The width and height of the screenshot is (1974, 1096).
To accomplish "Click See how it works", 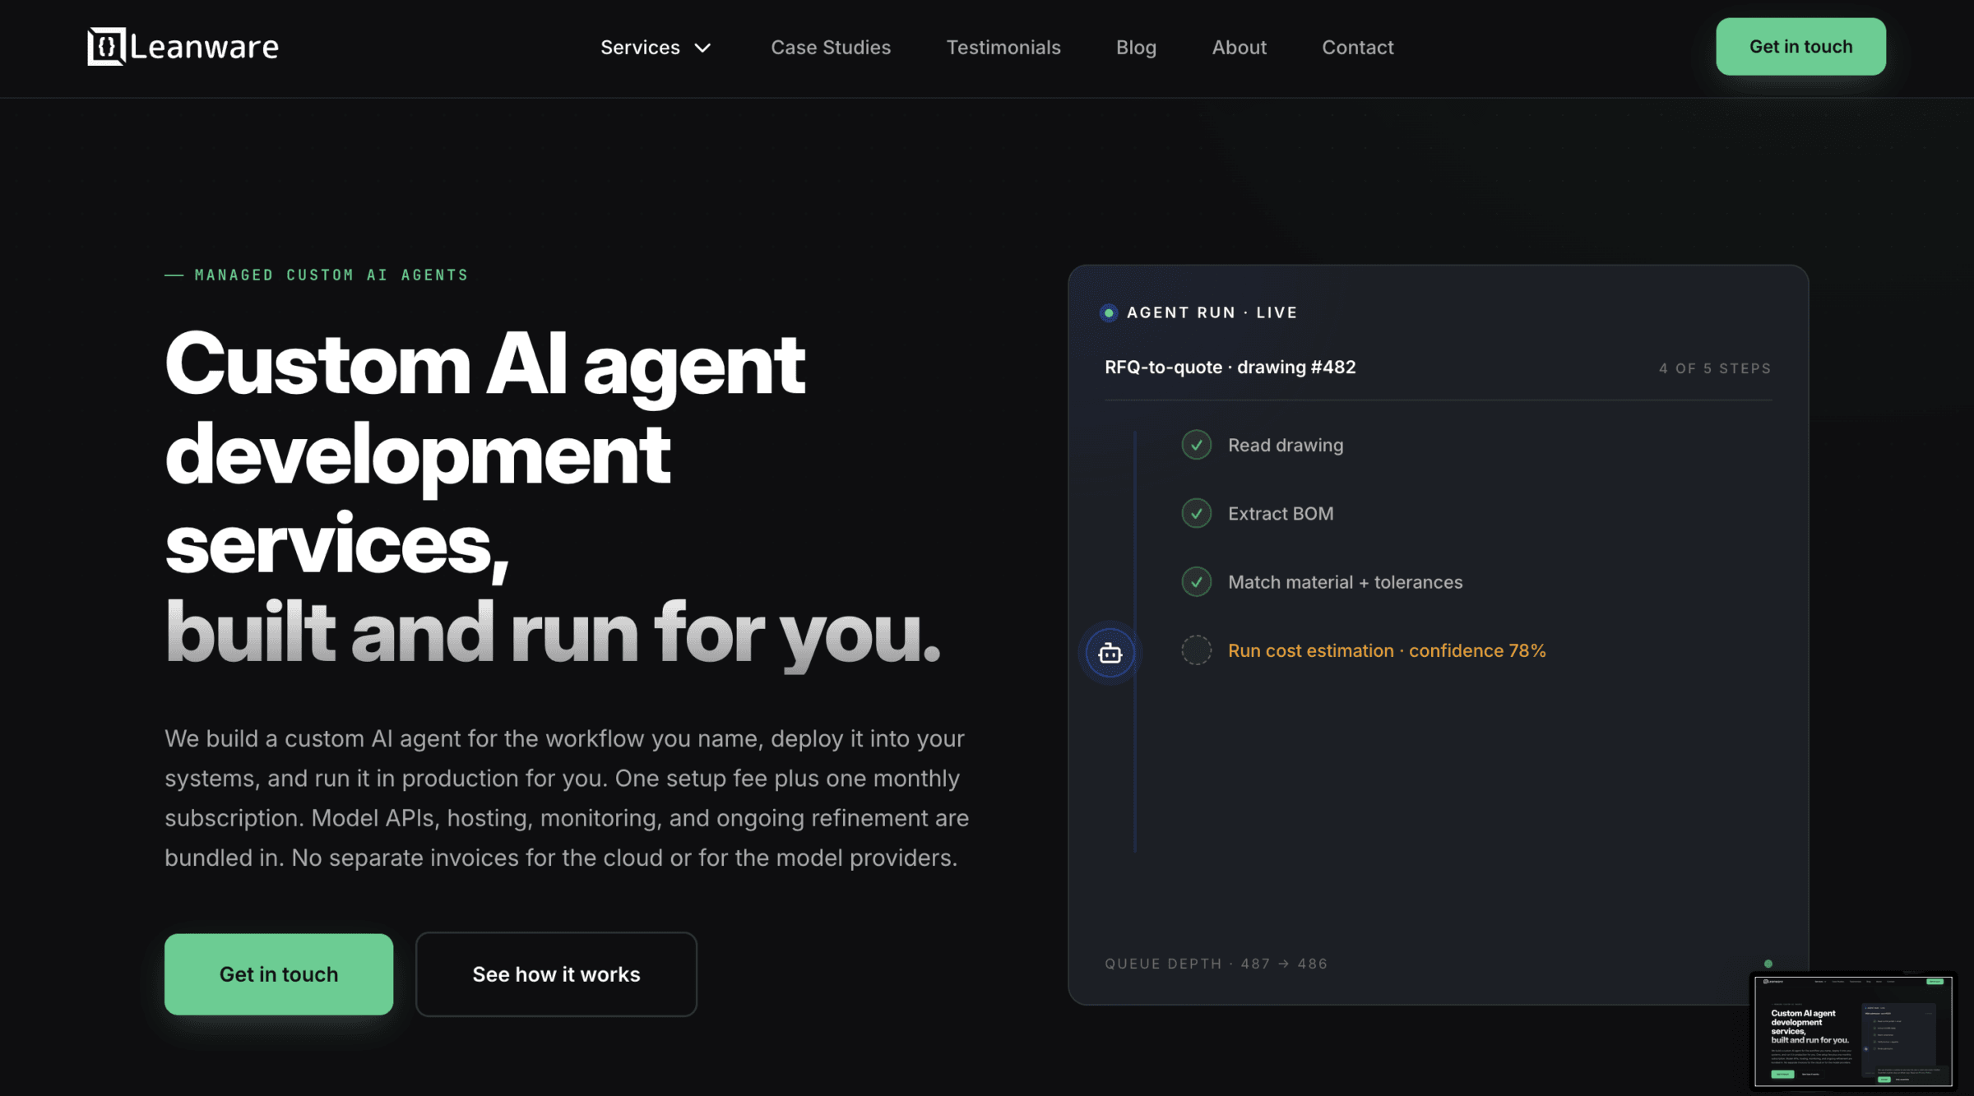I will (556, 974).
